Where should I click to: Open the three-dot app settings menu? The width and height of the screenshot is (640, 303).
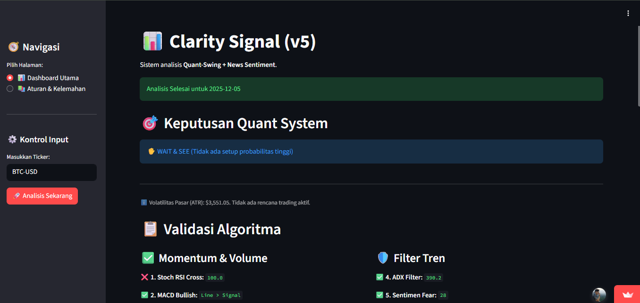click(x=628, y=13)
